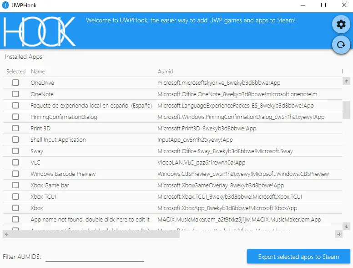Screen dimensions: 353x268
Task: Select the OneNote name cell
Action: tap(42, 94)
